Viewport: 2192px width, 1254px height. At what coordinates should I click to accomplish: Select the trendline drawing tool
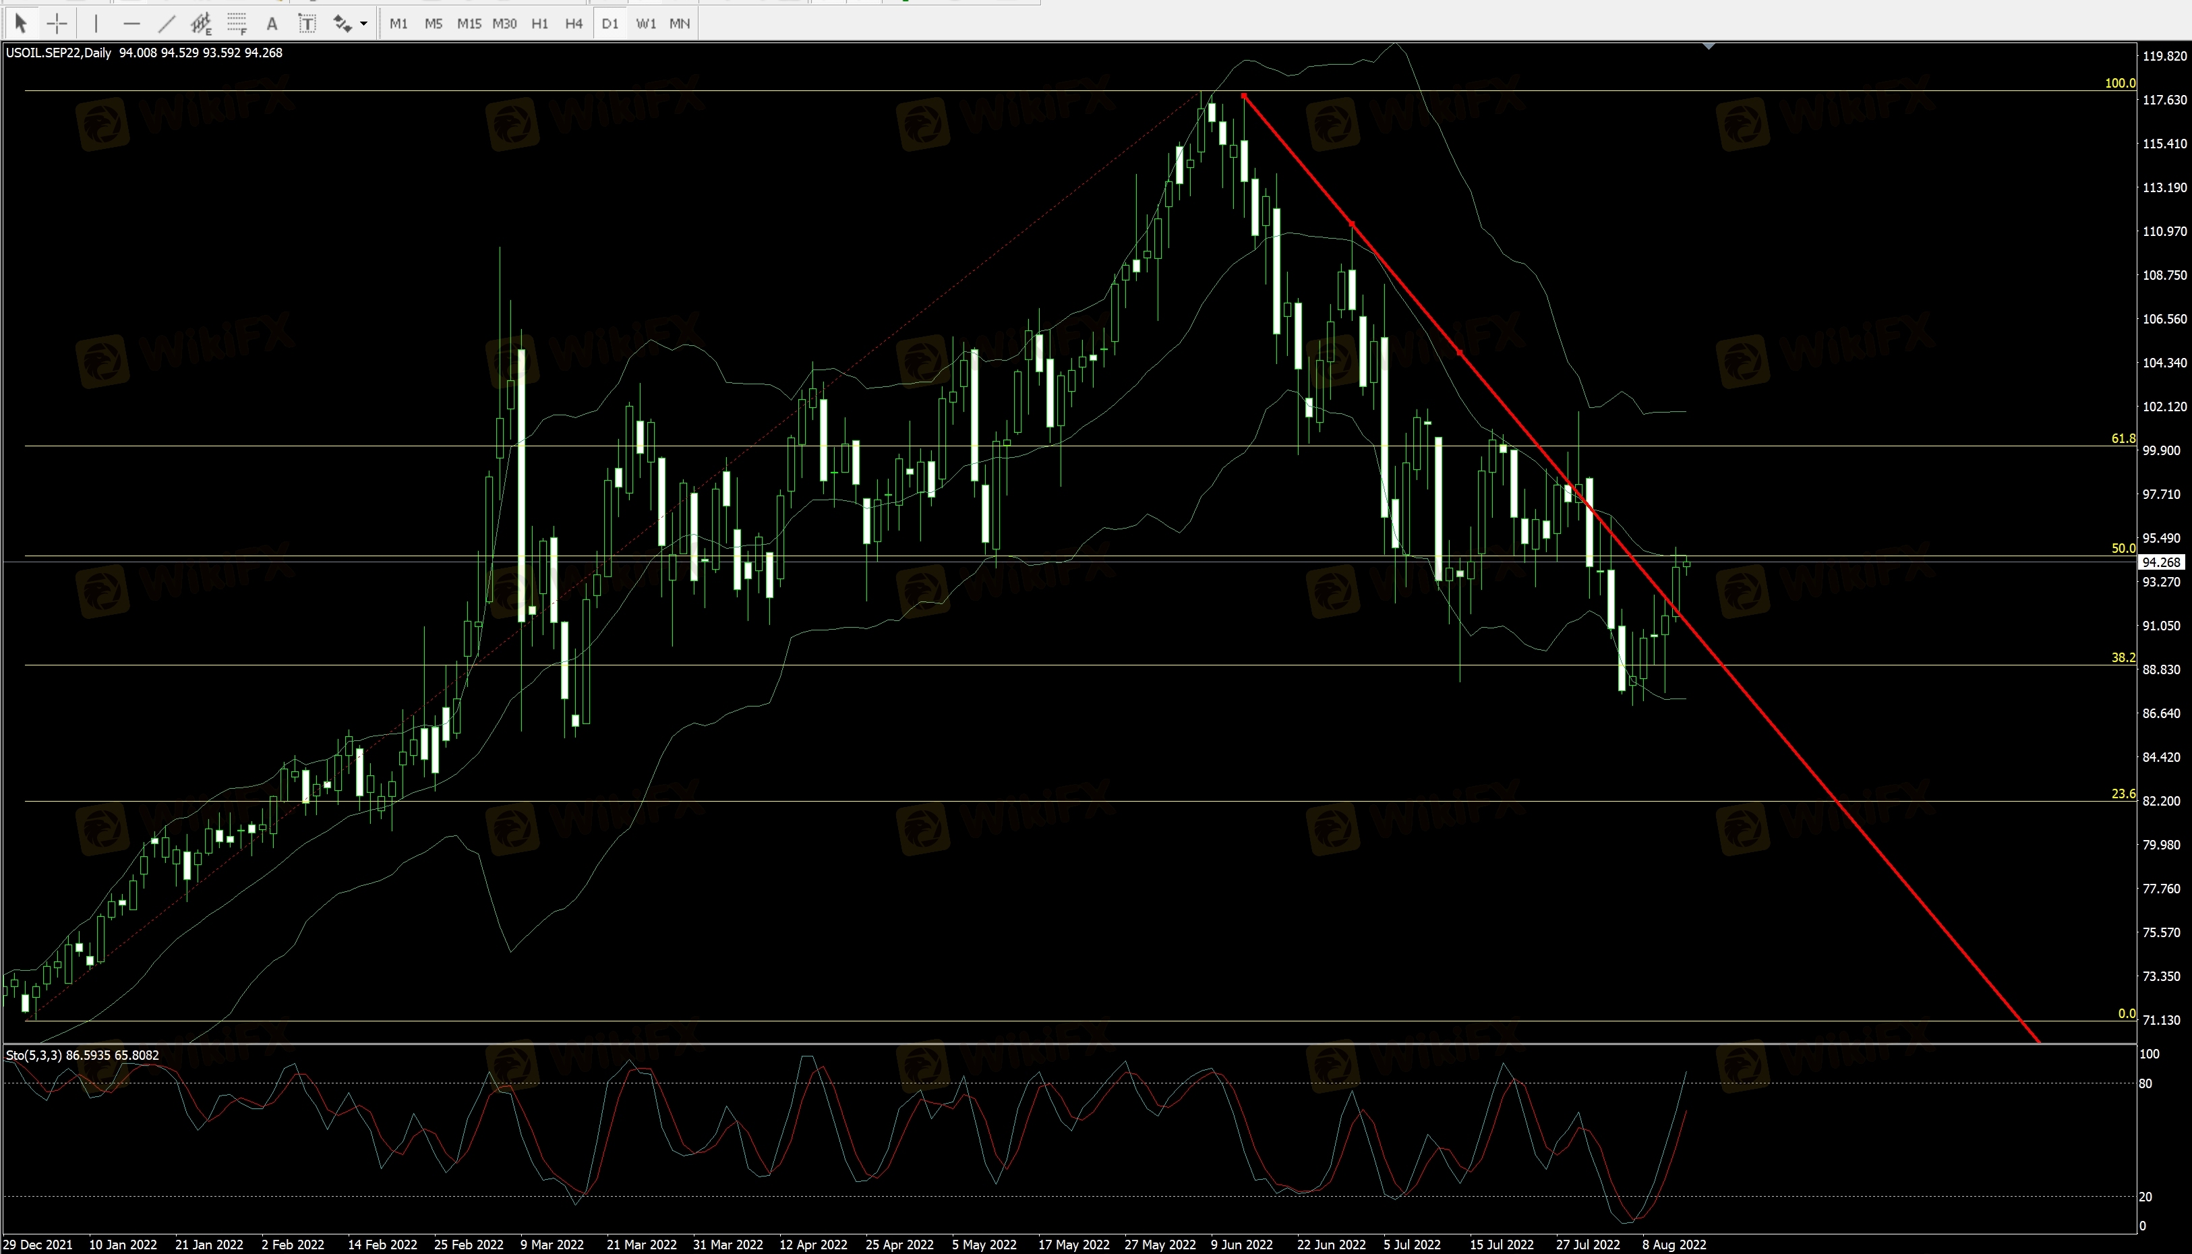tap(167, 23)
